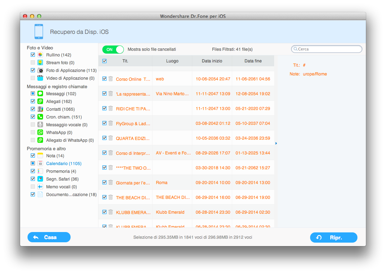The width and height of the screenshot is (386, 274).
Task: Collapse detail pane with blue arrow
Action: (276, 143)
